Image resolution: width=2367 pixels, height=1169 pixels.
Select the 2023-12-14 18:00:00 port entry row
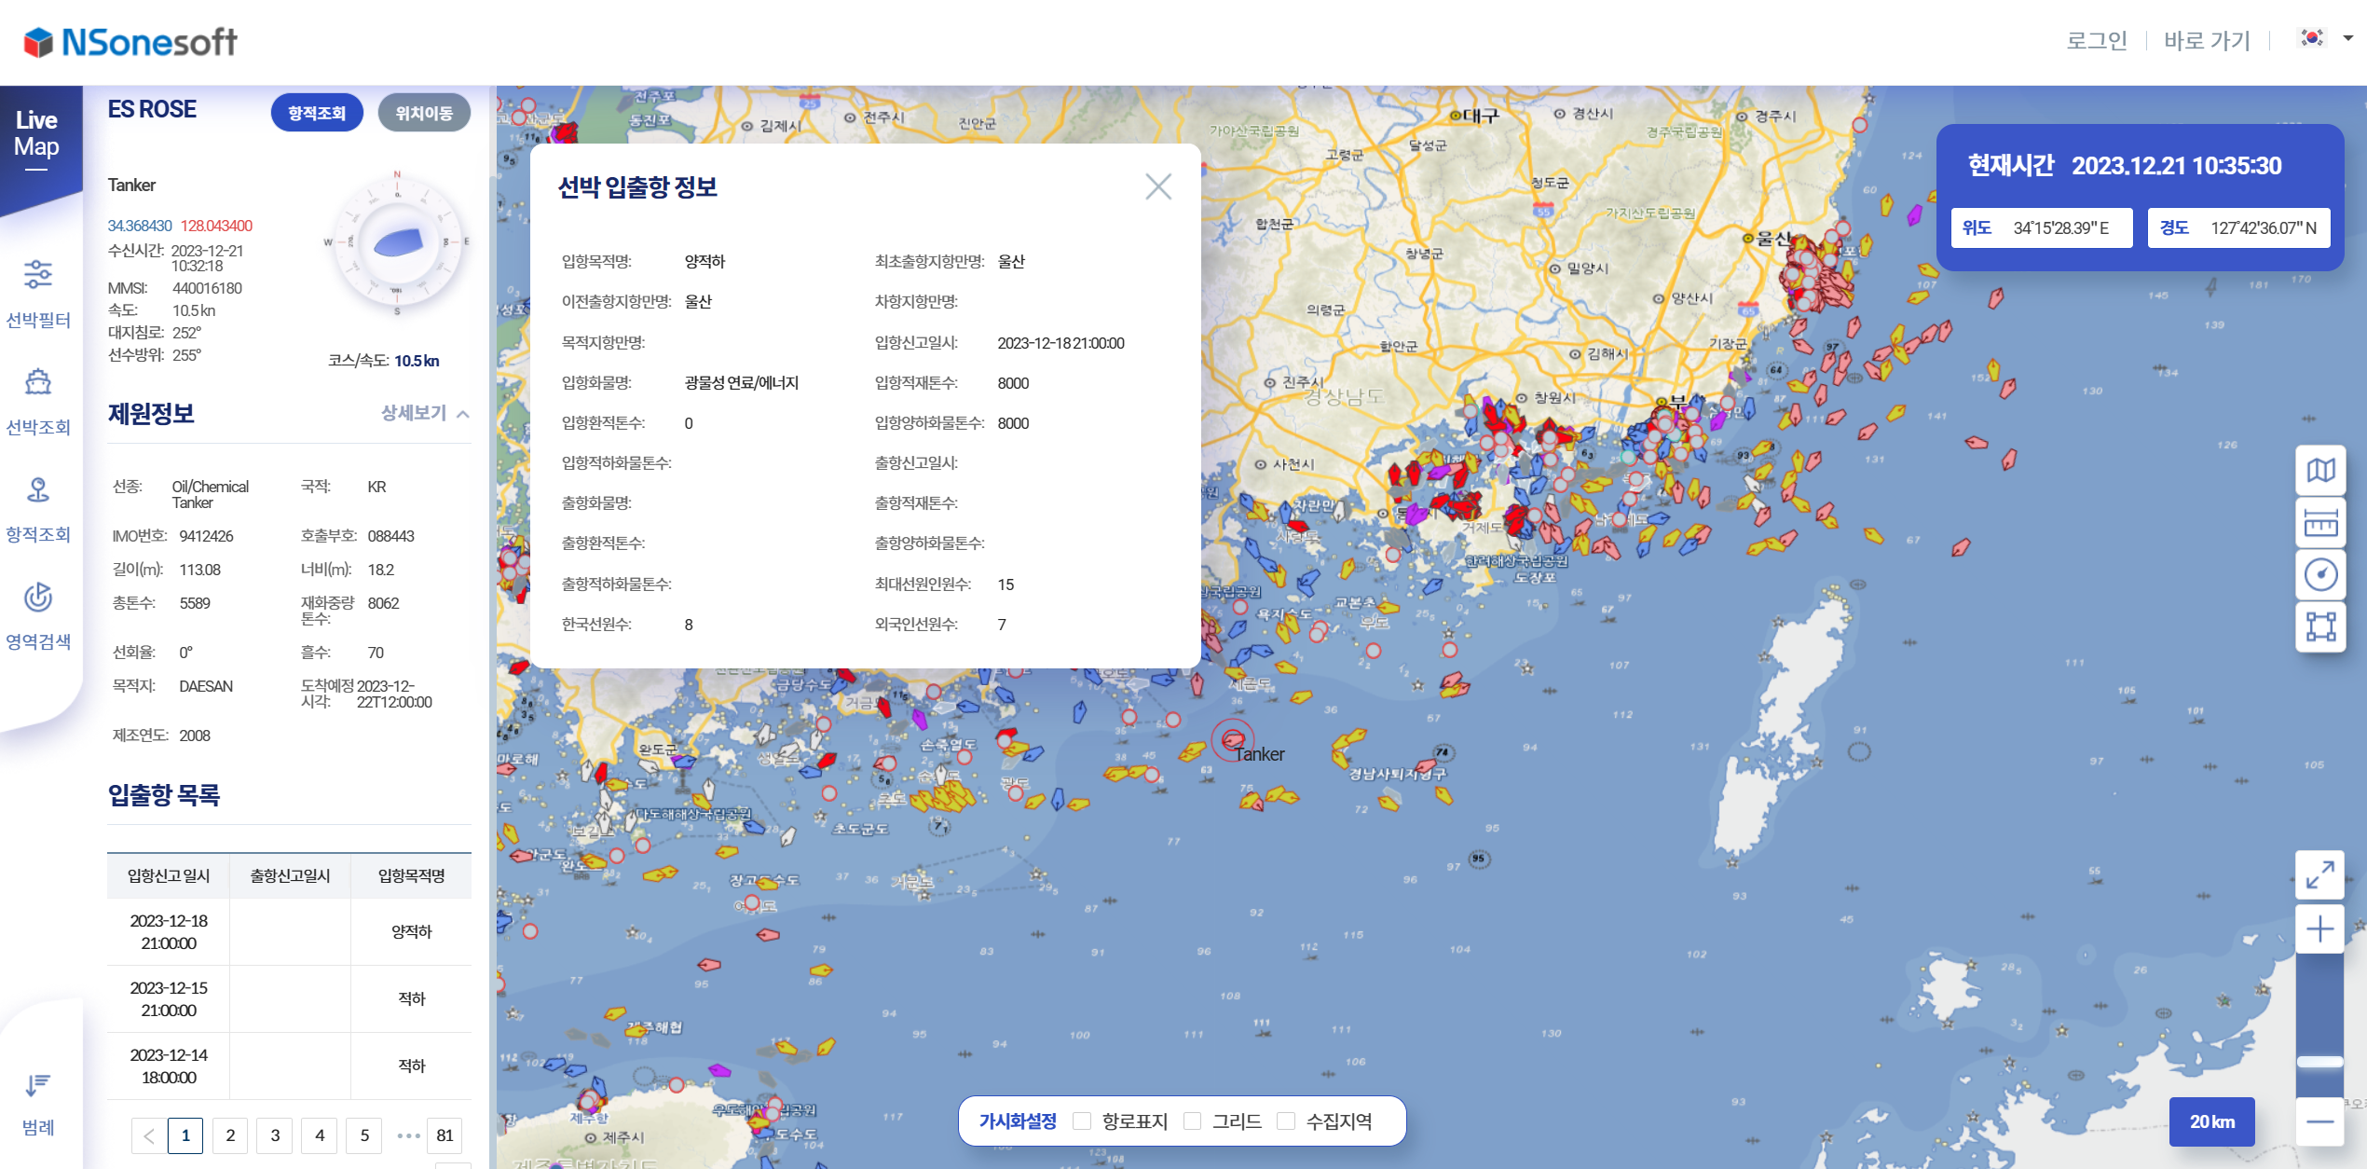[x=289, y=1066]
